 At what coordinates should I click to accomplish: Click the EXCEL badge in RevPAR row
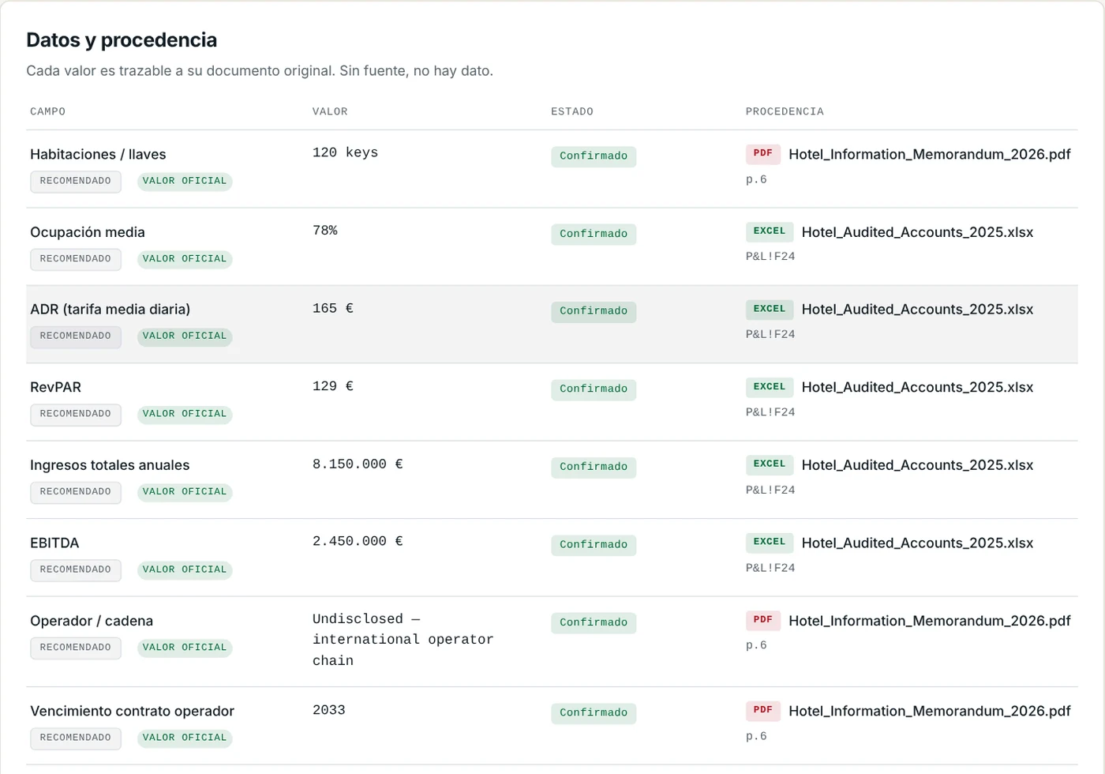click(x=770, y=387)
